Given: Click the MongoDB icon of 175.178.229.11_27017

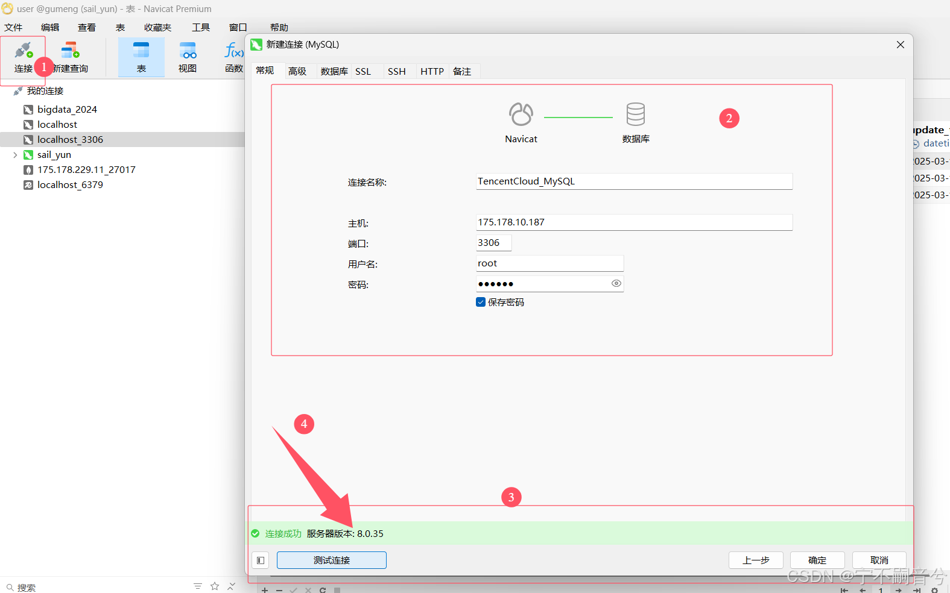Looking at the screenshot, I should click(28, 170).
